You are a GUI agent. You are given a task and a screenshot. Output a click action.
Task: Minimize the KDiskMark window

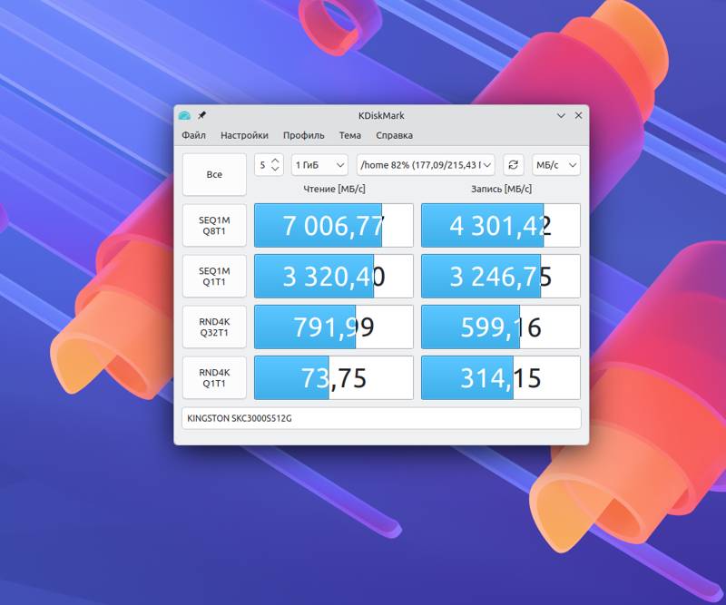pyautogui.click(x=562, y=115)
